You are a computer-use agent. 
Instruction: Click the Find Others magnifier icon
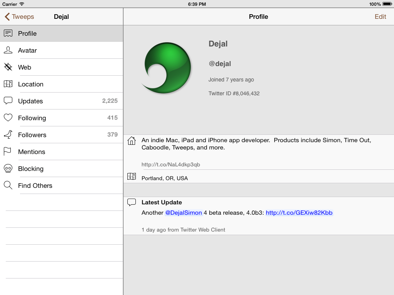tap(8, 186)
